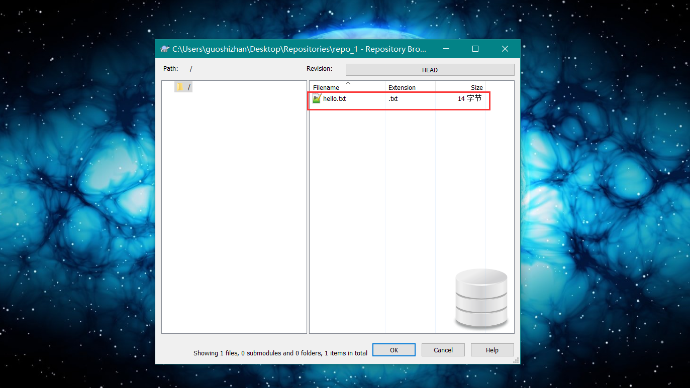This screenshot has width=690, height=388.
Task: Click the sort arrow above Filename column
Action: (x=348, y=83)
